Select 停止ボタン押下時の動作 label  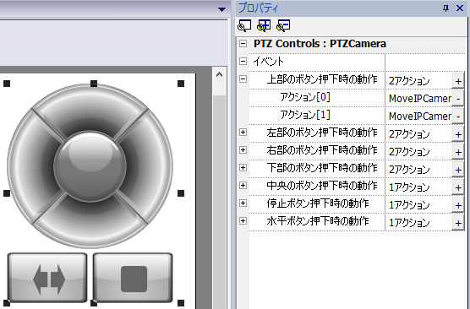pos(318,203)
